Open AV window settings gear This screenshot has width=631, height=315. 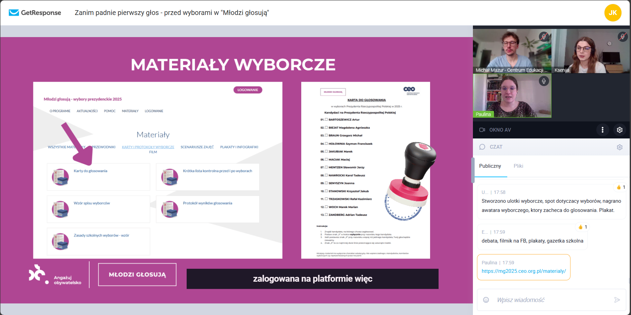coord(619,130)
